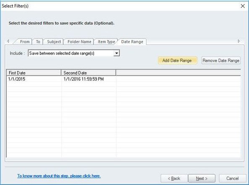Open the To filter tab
This screenshot has height=185, width=249.
[x=38, y=42]
